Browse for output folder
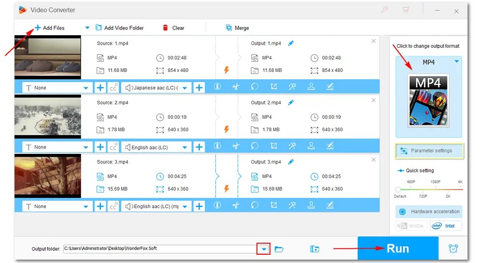This screenshot has height=263, width=483. pyautogui.click(x=279, y=249)
